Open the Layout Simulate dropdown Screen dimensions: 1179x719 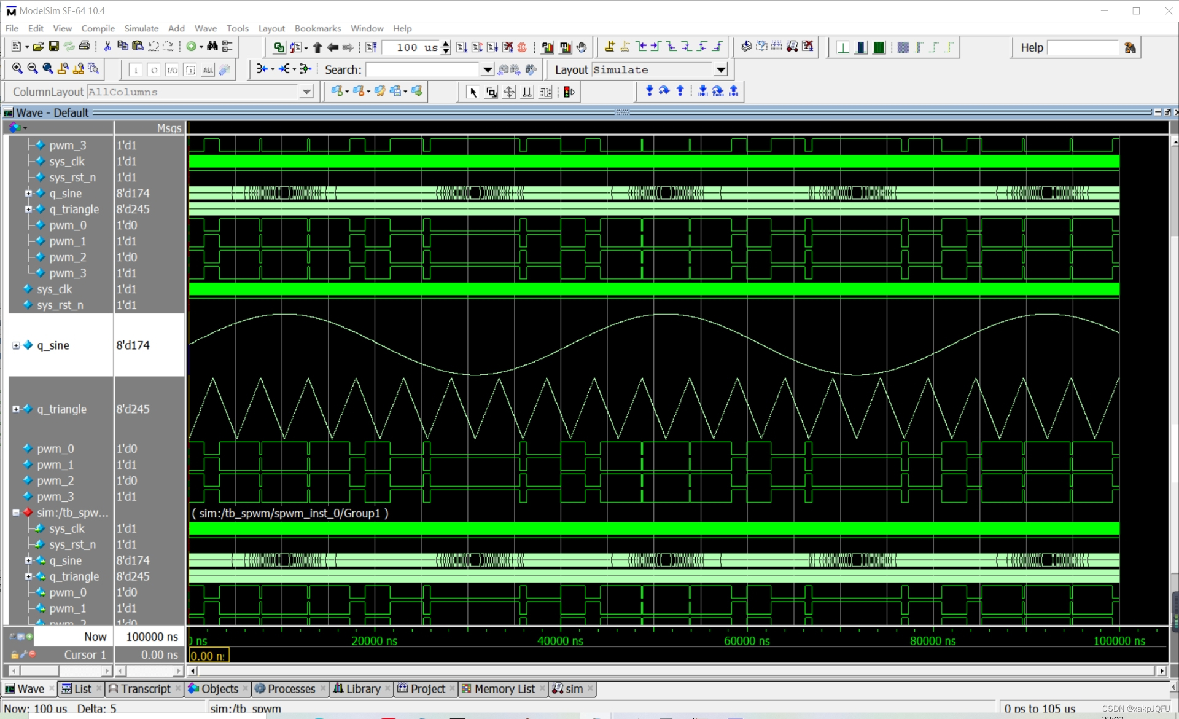(721, 70)
